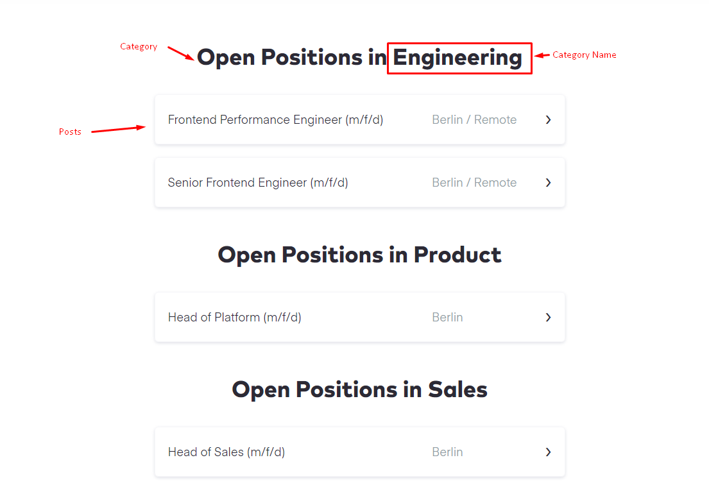Open the Head of Platform (m/f/d) posting
Viewport: 709px width, 494px height.
coord(234,317)
